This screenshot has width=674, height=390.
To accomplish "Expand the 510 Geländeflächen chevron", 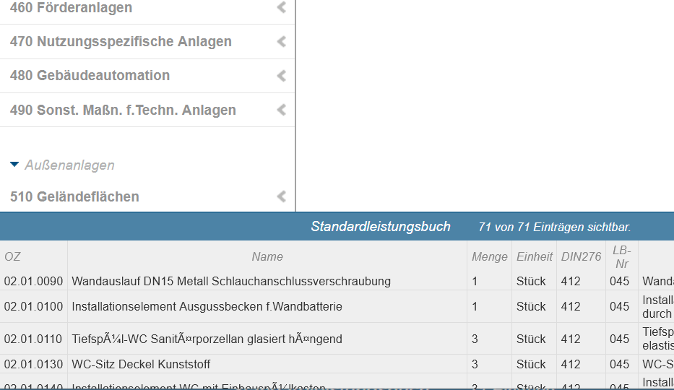I will click(x=282, y=196).
